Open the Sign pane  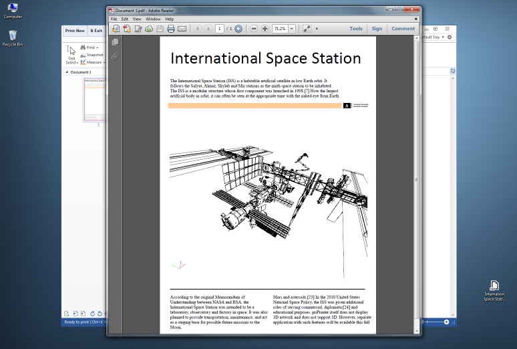pos(377,29)
